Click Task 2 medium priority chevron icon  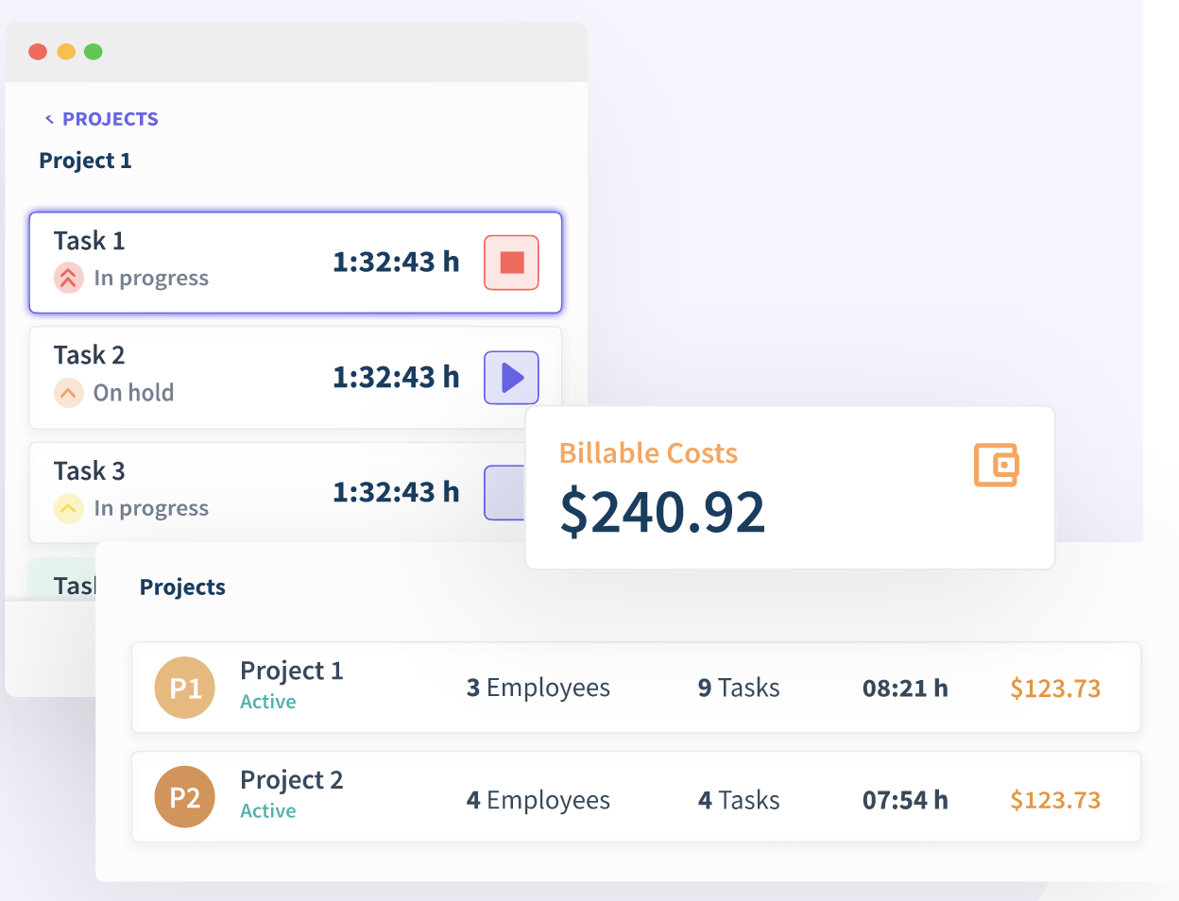click(x=68, y=392)
